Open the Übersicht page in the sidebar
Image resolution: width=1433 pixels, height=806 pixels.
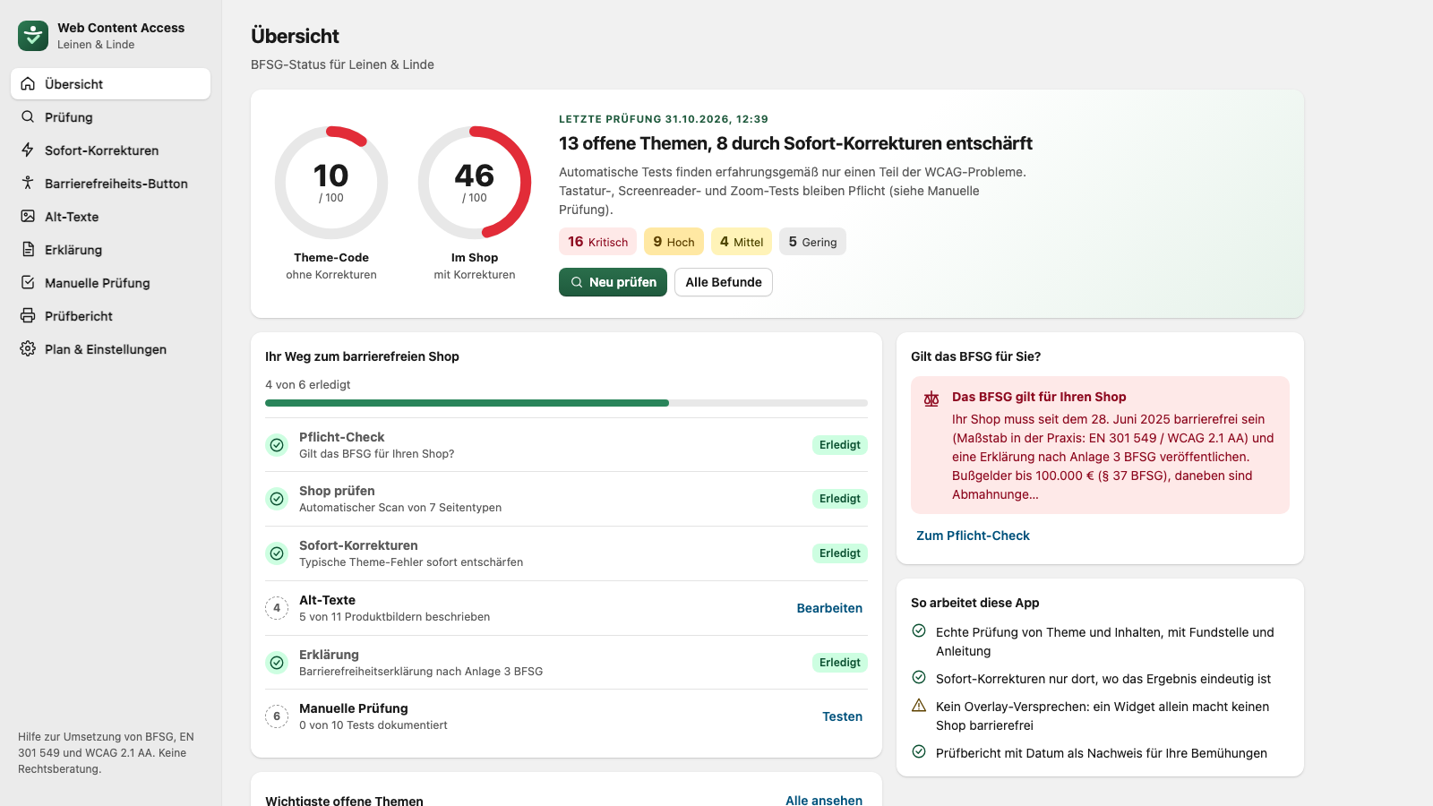click(110, 83)
